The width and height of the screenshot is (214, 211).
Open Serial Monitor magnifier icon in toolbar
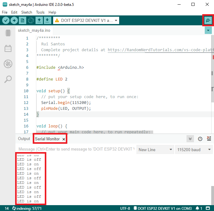point(208,20)
